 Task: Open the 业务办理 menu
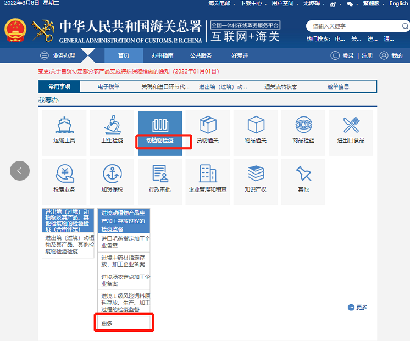[x=58, y=55]
